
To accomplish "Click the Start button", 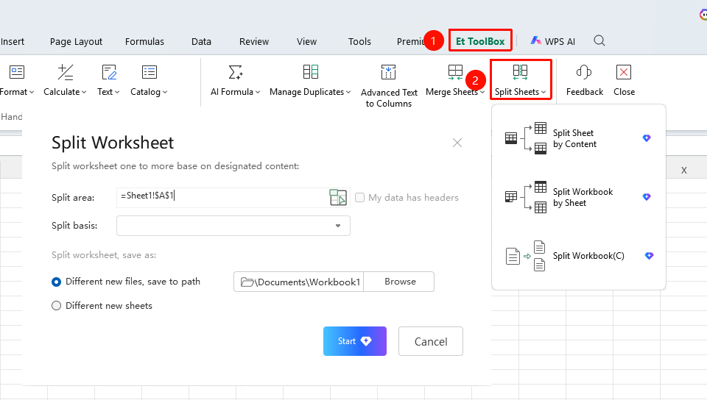I will click(355, 341).
